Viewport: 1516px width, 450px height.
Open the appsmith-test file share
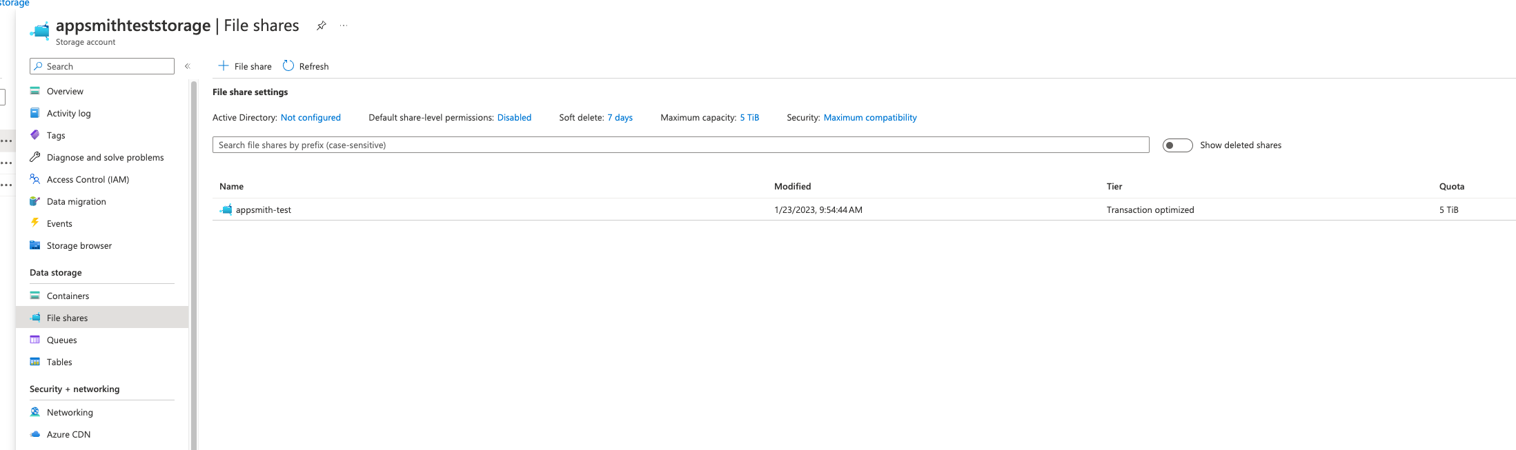coord(263,210)
